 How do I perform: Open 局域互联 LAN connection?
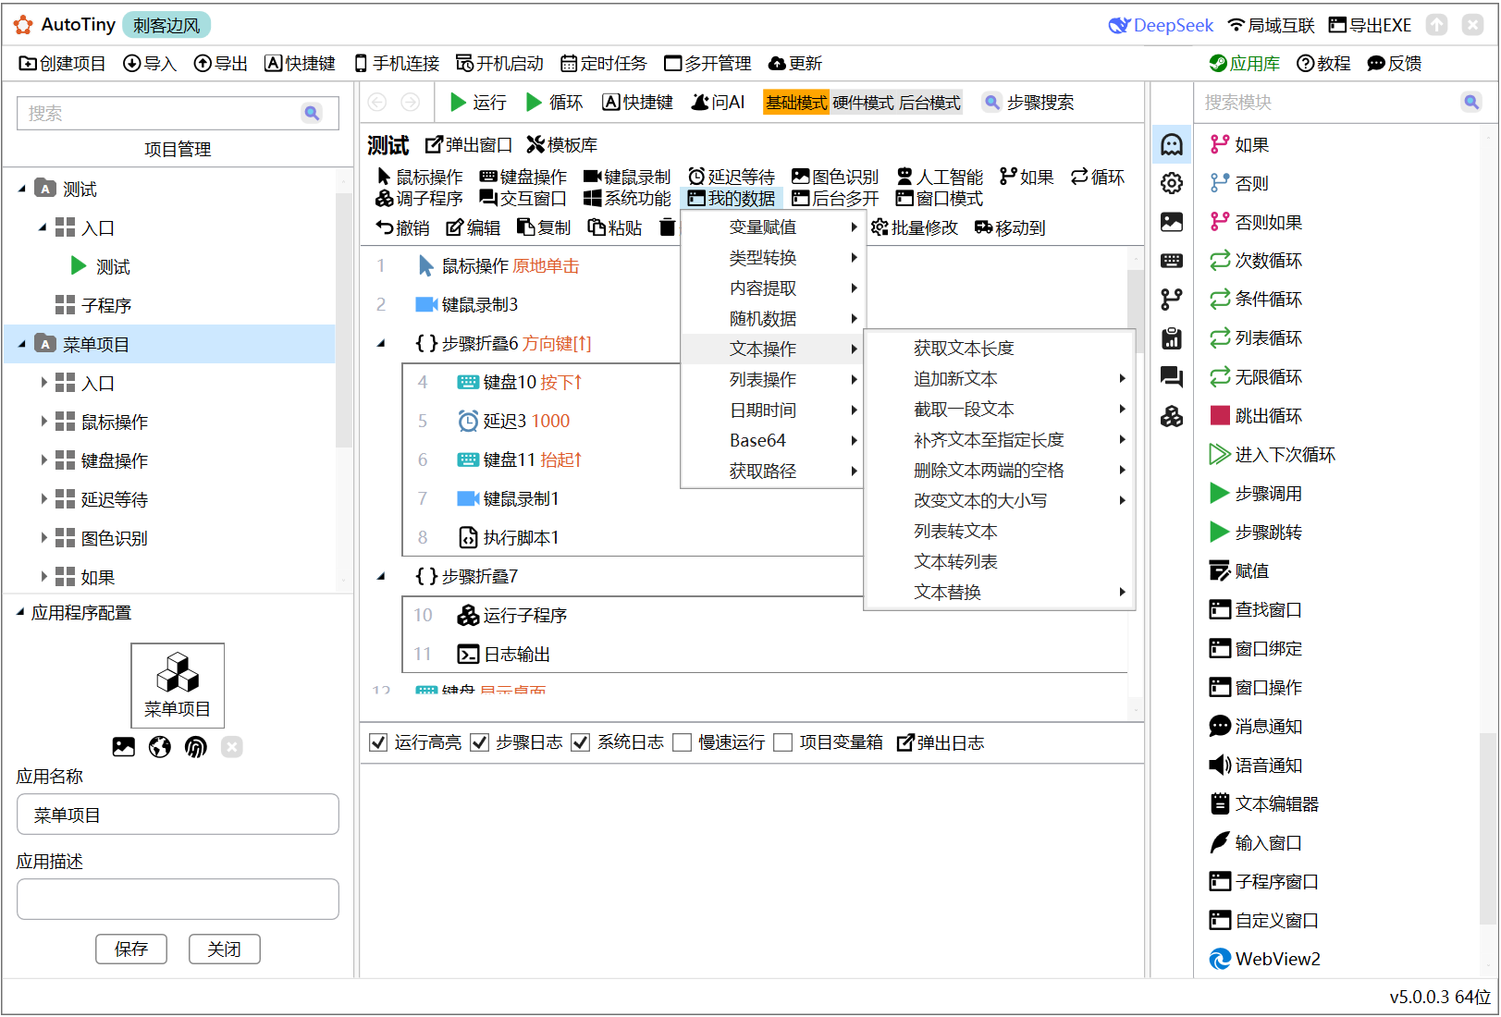click(x=1271, y=25)
